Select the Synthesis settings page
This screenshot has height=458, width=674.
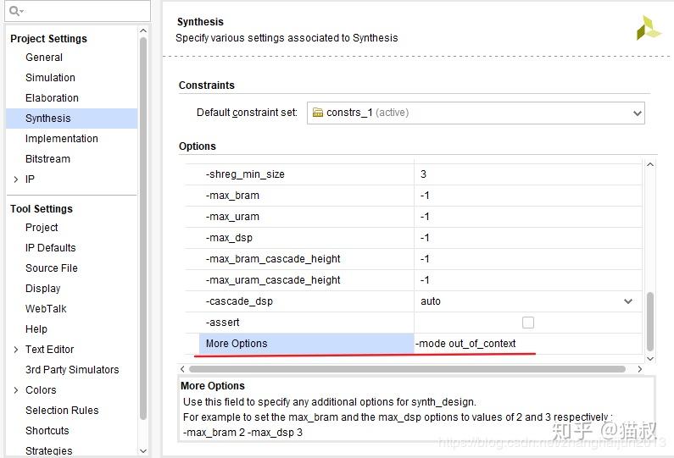[x=48, y=119]
